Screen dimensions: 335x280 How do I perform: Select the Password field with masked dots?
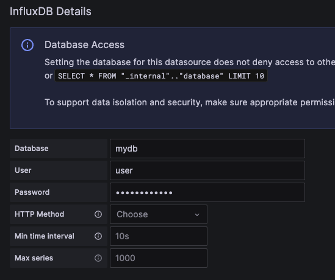(x=207, y=192)
